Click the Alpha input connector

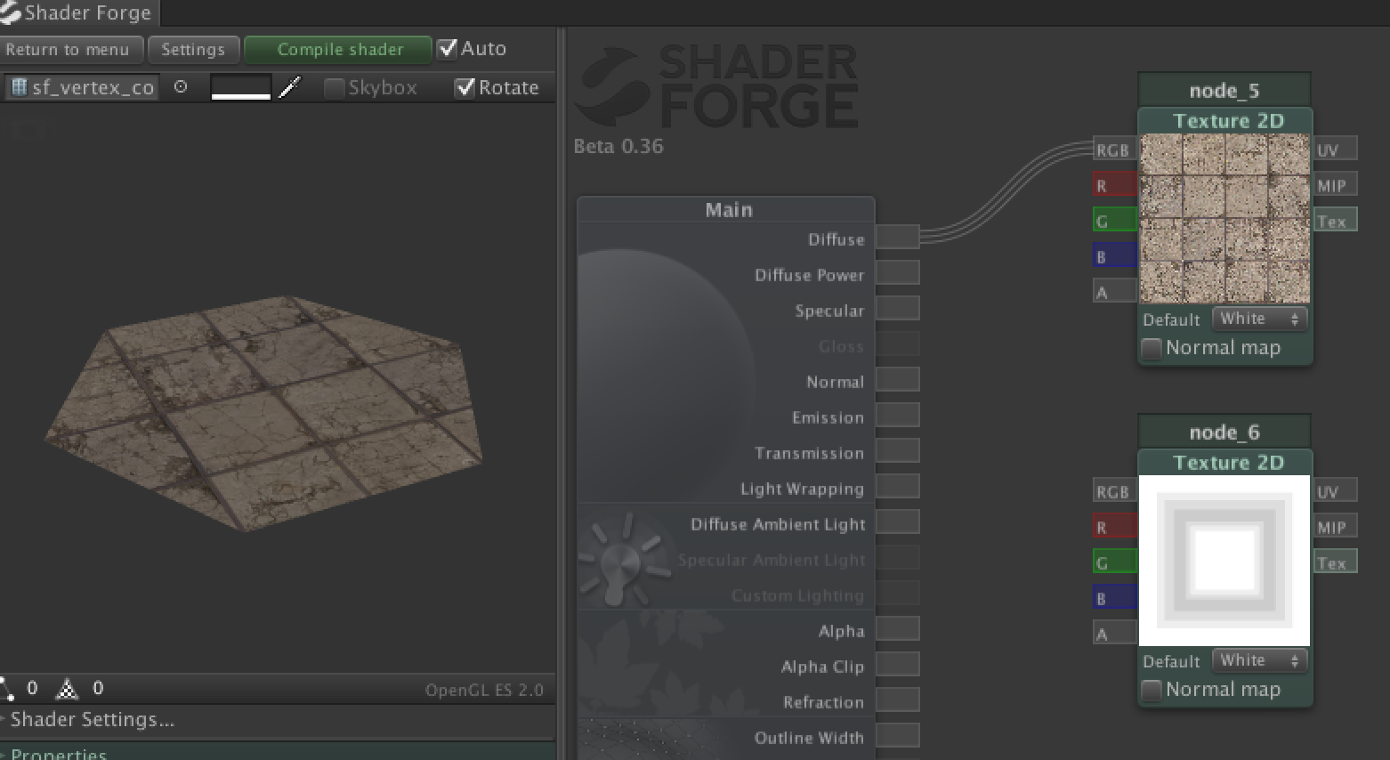[x=898, y=628]
